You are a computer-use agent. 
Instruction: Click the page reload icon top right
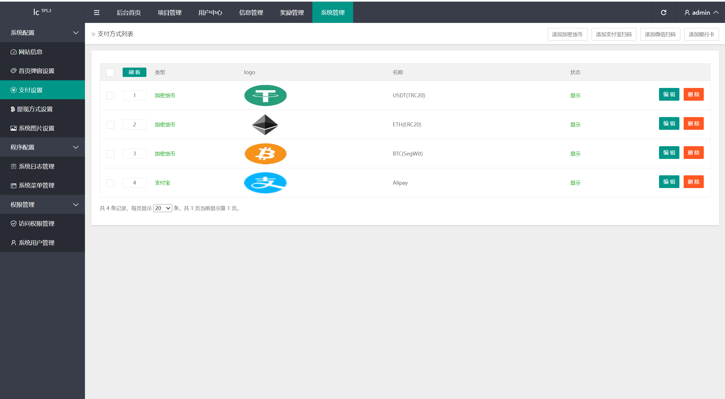click(664, 12)
